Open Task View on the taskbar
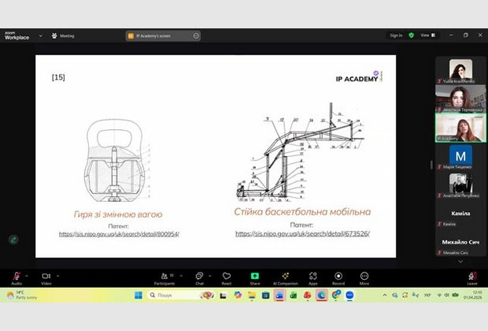Viewport: 488px width, 331px height. tap(224, 296)
